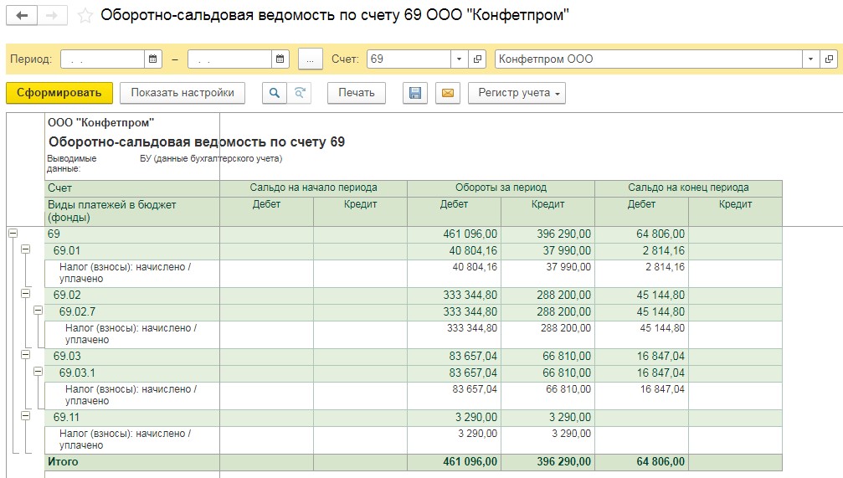Click the Печать button

[x=356, y=93]
